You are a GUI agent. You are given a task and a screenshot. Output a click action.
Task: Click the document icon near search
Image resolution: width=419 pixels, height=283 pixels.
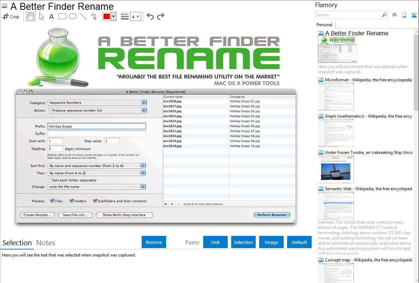[x=404, y=15]
